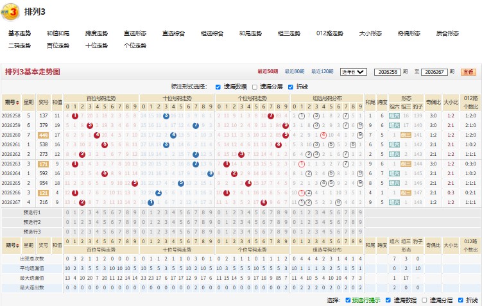The width and height of the screenshot is (482, 306).
Task: Click red ball 3 in 百位 for issue 2026259
Action: 90,125
